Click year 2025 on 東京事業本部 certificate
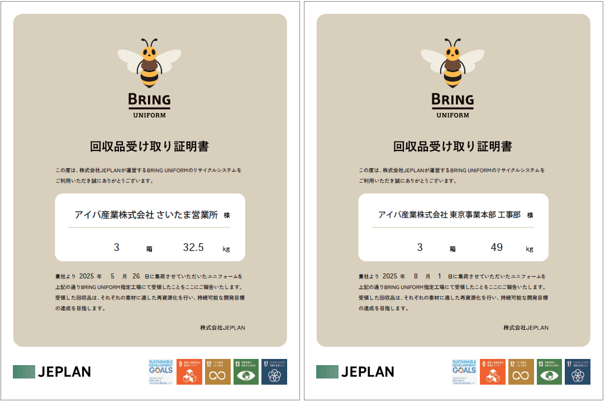 [x=390, y=276]
